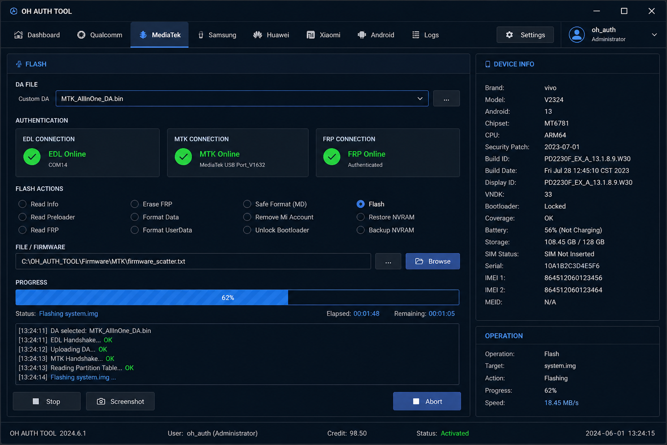This screenshot has width=667, height=445.
Task: Click the Android robot icon
Action: click(x=362, y=35)
